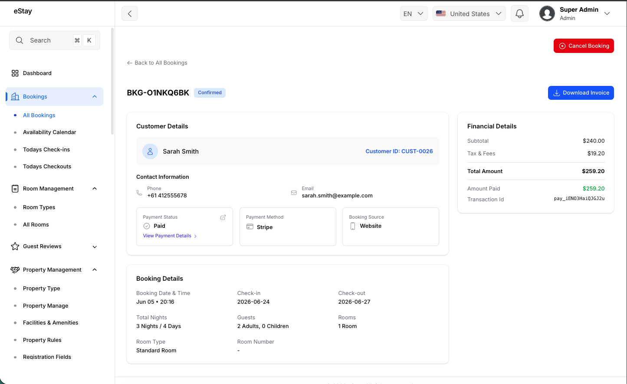Click the Stripe card icon
627x384 pixels.
(250, 226)
